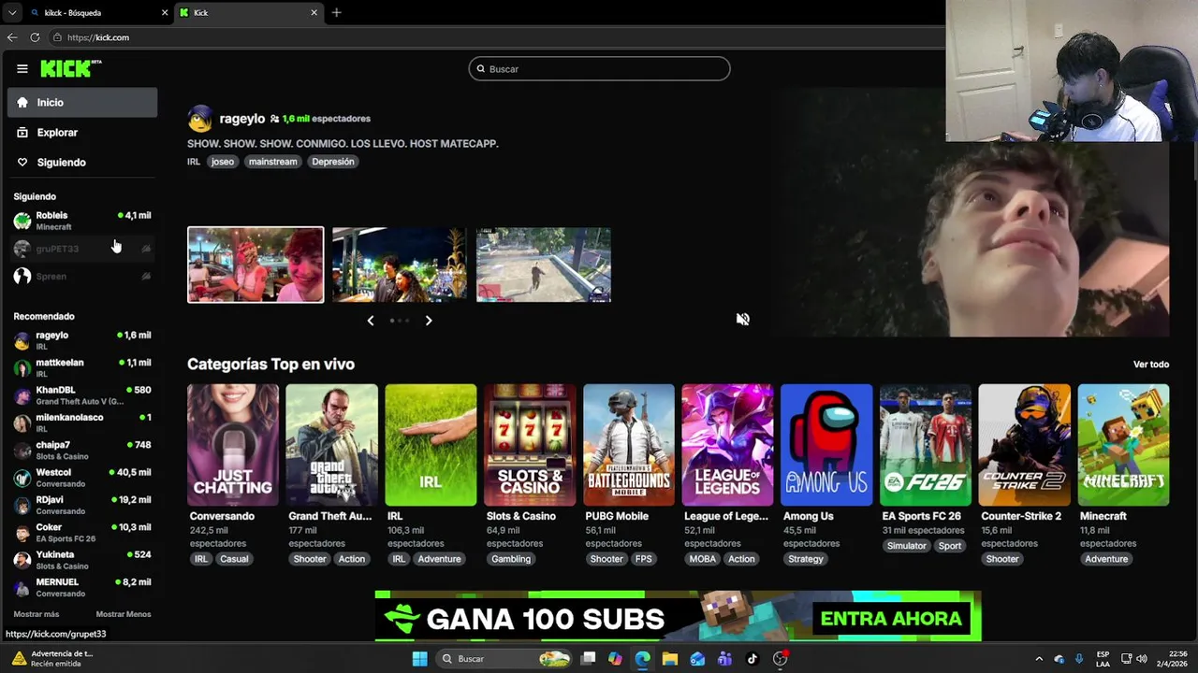Open the KhanDBL recommended channel
Viewport: 1198px width, 673px height.
click(82, 395)
